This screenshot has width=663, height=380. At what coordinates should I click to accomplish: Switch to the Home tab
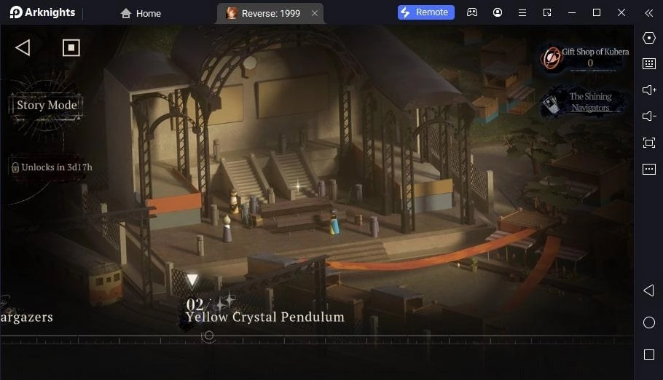[x=141, y=14]
